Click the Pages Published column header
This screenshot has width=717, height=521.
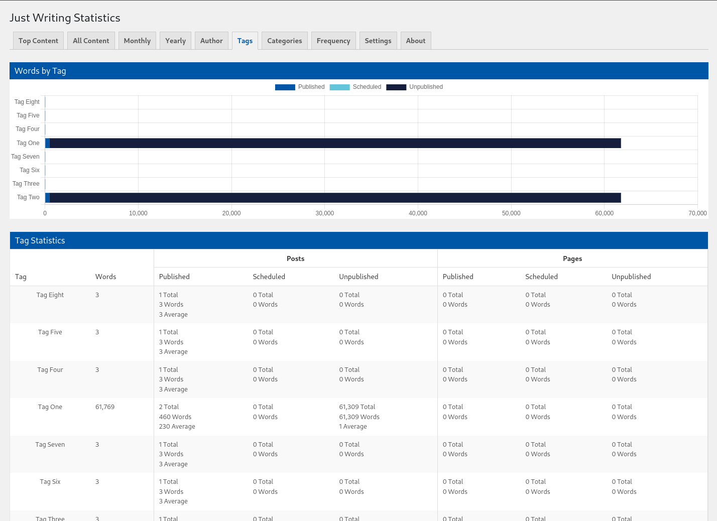pyautogui.click(x=458, y=277)
